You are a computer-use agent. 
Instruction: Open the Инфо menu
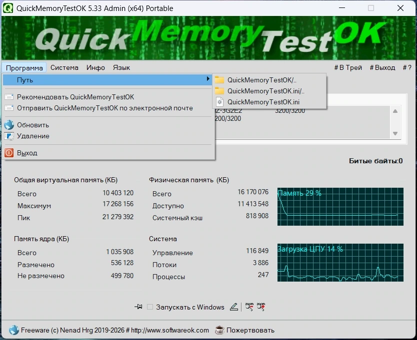pos(95,67)
